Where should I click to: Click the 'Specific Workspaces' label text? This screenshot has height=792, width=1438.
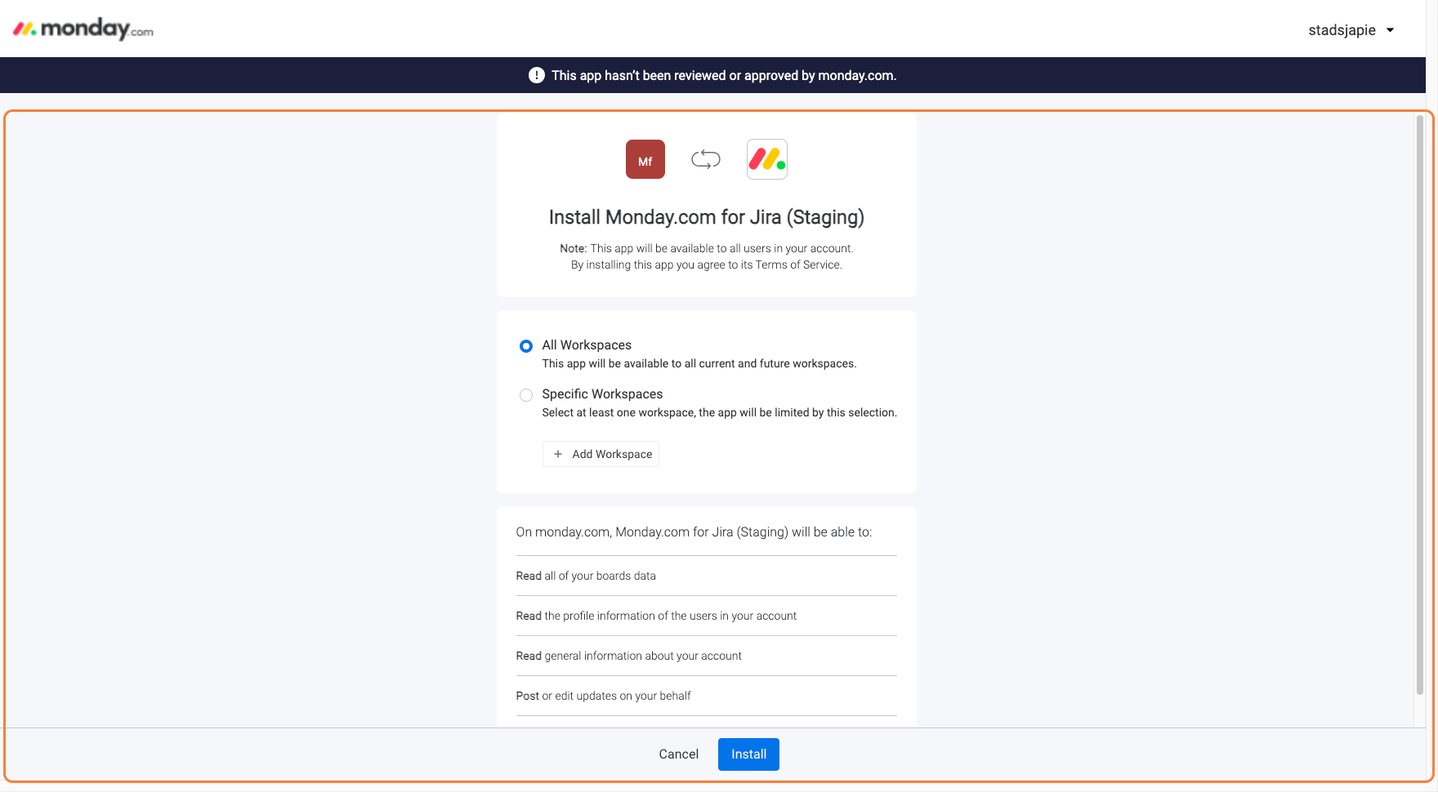click(602, 394)
